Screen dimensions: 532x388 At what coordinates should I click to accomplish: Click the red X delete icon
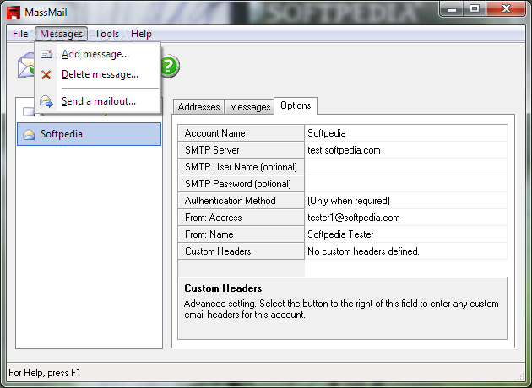pos(46,74)
